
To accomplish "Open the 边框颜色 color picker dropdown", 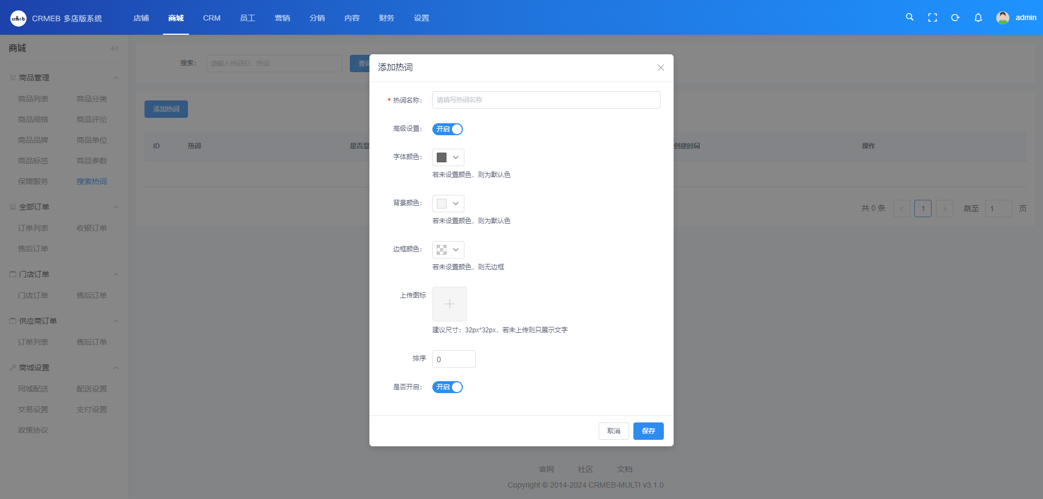I will click(448, 250).
